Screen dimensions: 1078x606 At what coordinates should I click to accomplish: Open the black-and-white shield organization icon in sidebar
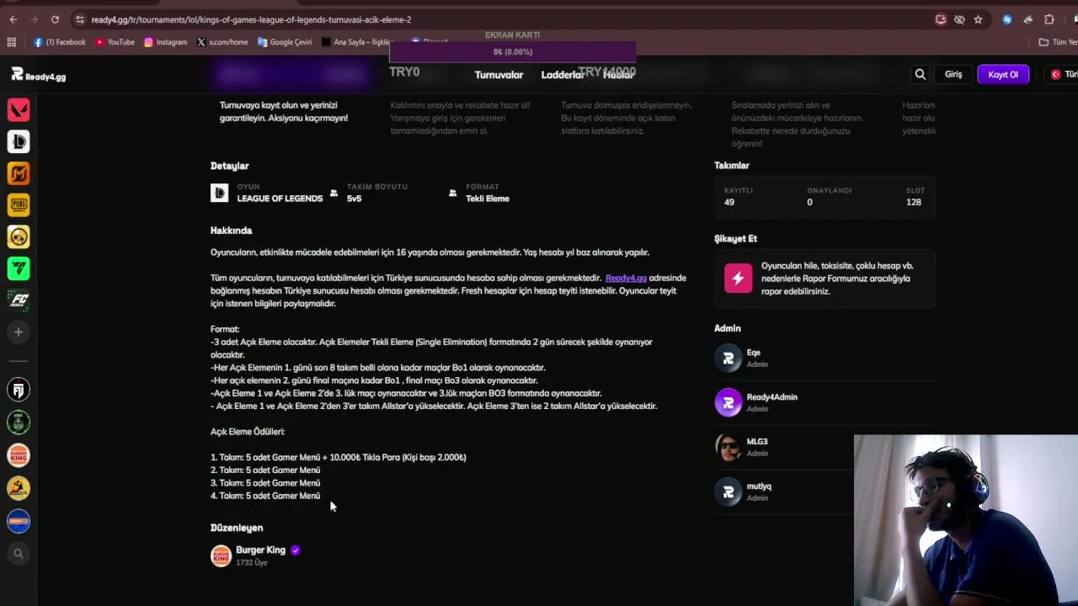pos(19,390)
